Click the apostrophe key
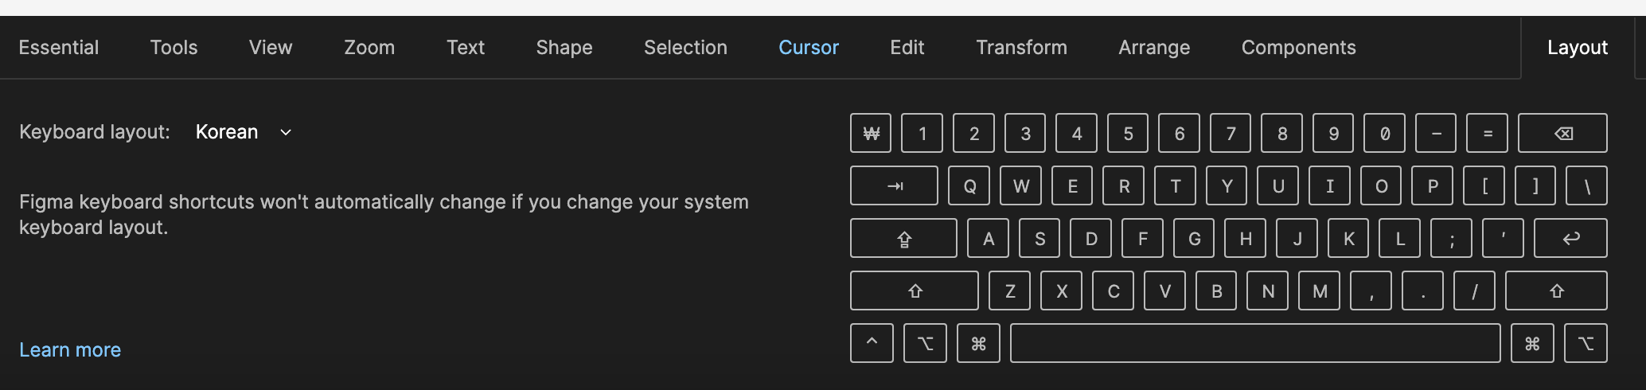Screen dimensions: 1646x390 [x=1503, y=238]
